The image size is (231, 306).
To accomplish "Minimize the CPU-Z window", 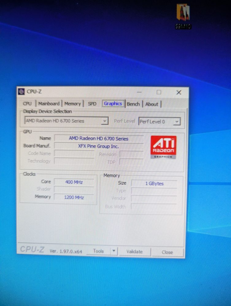I will coord(139,92).
